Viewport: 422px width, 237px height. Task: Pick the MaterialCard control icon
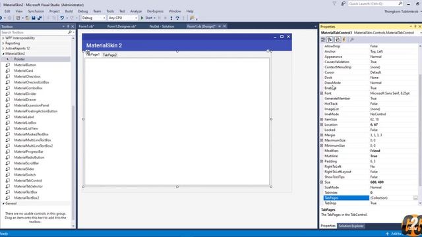tap(8, 70)
